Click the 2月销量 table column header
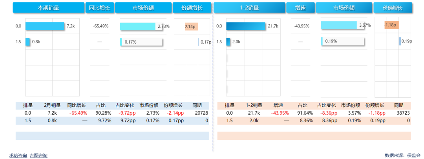 point(52,105)
